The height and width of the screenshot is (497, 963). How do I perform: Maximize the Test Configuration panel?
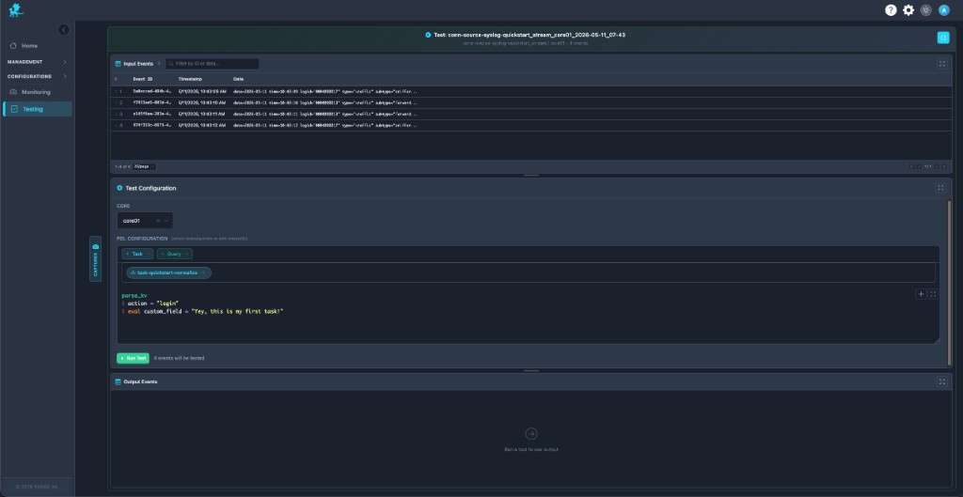[940, 188]
